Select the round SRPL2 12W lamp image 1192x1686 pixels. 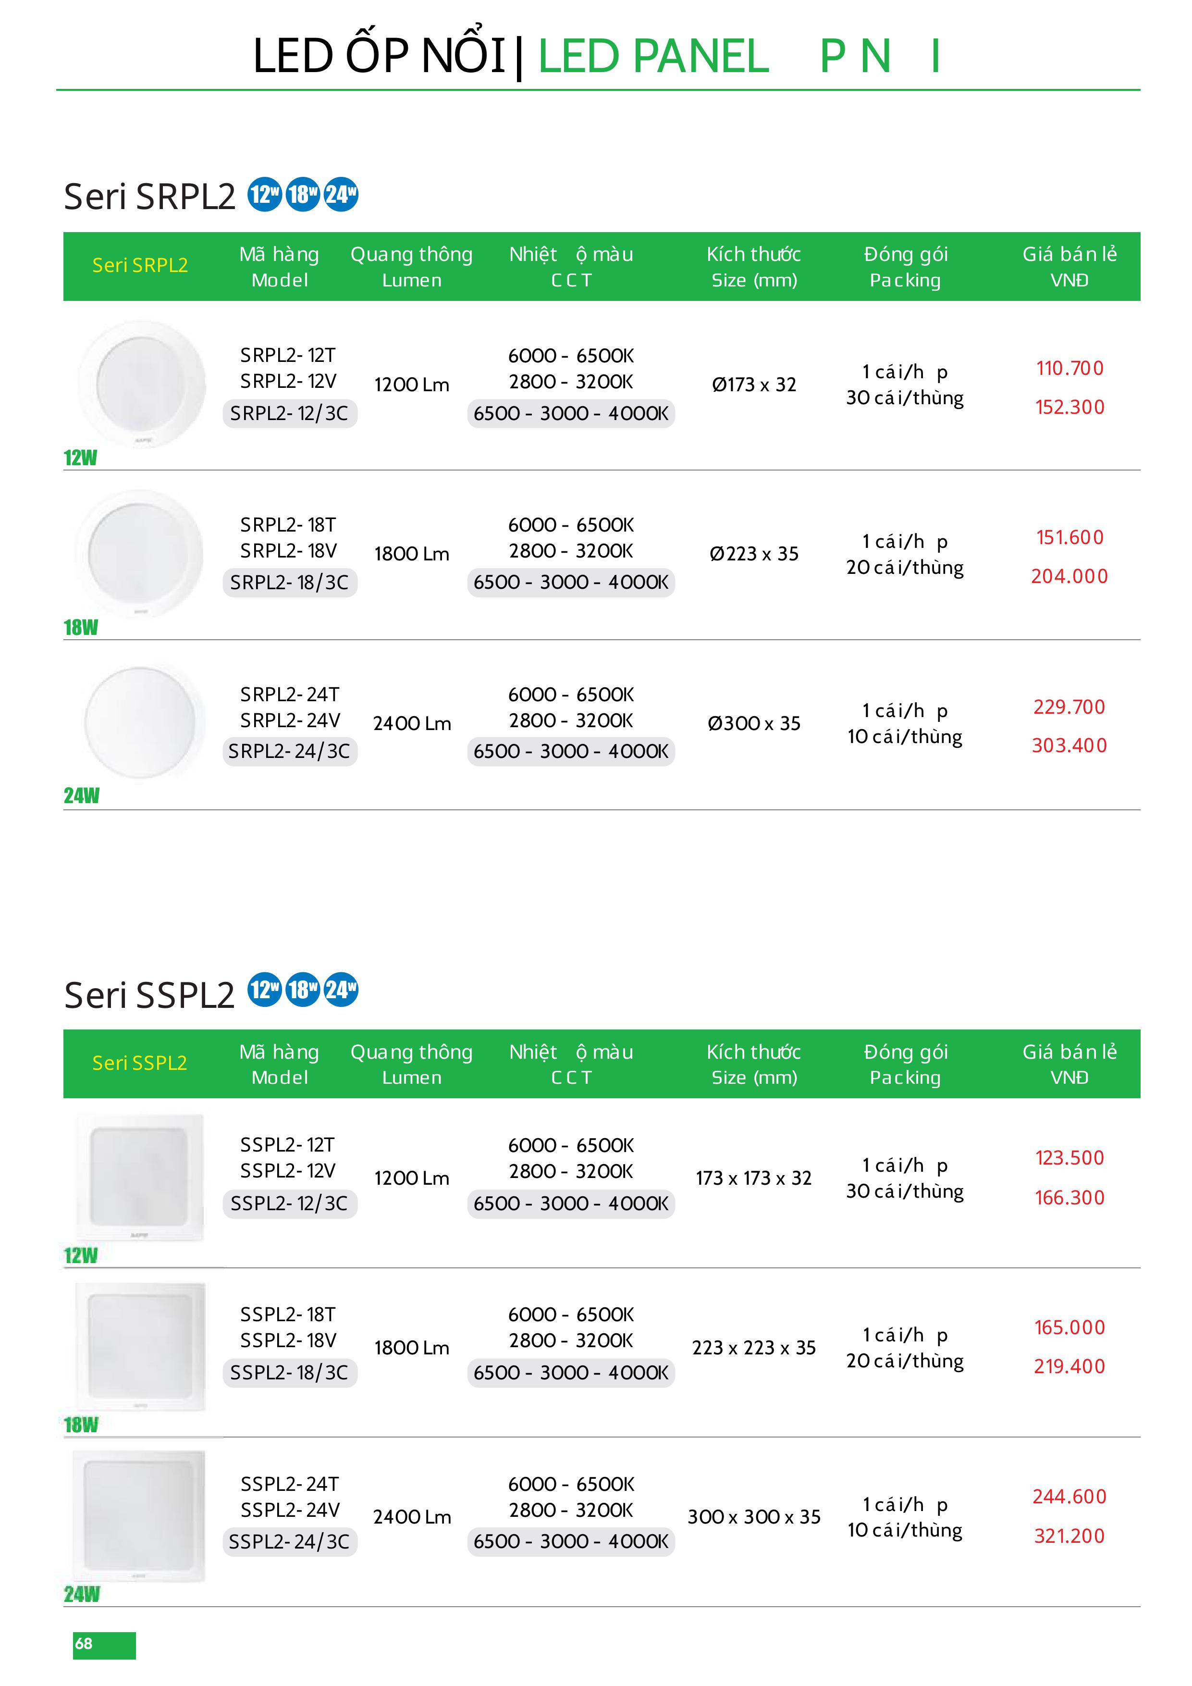[x=141, y=385]
